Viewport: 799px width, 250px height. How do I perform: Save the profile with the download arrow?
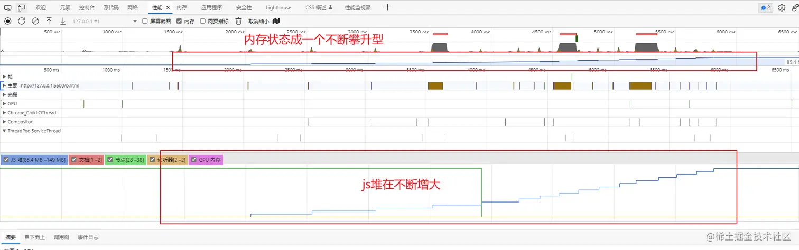click(x=63, y=21)
